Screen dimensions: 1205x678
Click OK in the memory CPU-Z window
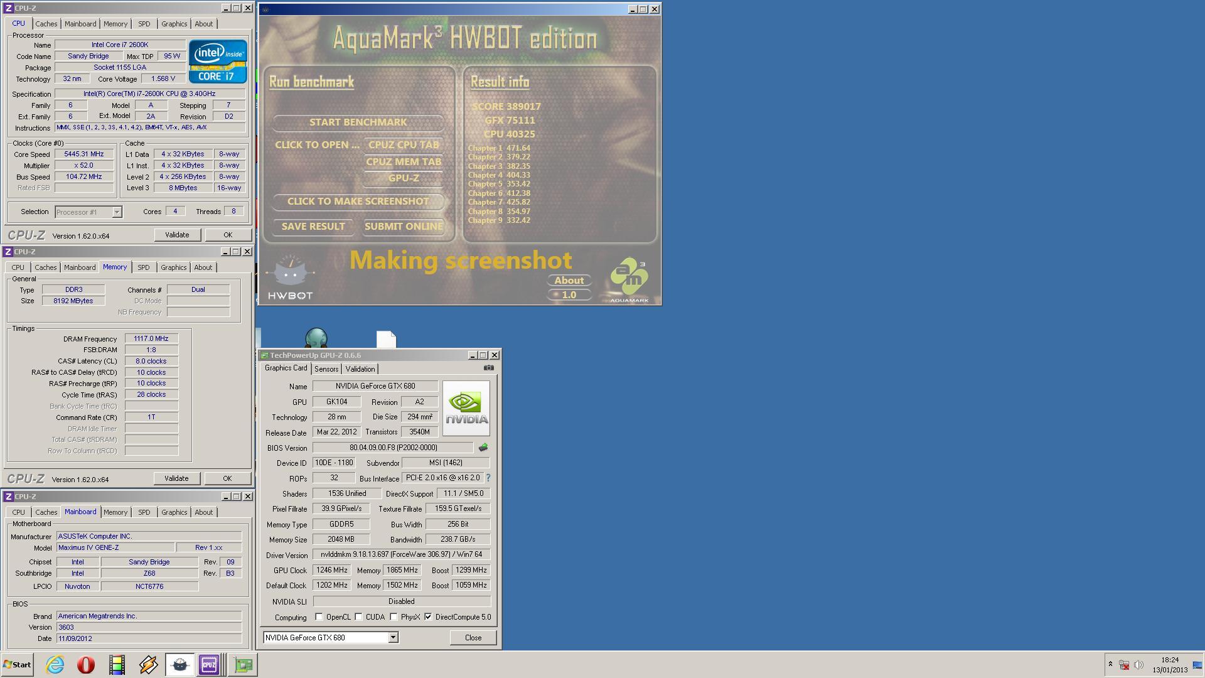point(227,478)
